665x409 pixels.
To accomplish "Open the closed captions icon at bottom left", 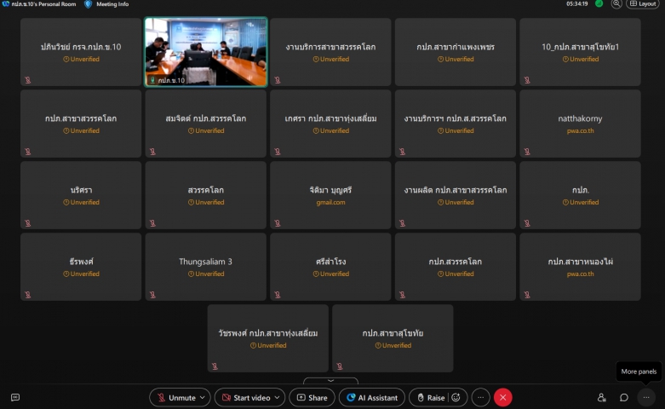I will click(x=15, y=397).
